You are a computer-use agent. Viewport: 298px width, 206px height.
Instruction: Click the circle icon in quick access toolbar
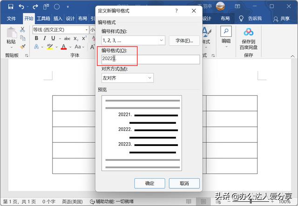[57, 7]
